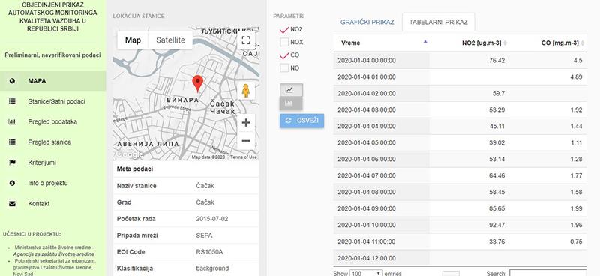Click the list icon beside Stanice/Satni podaci

click(x=12, y=101)
